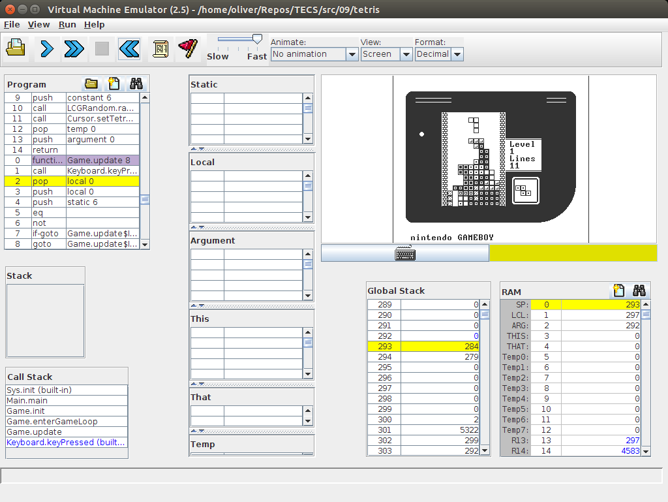
Task: Run the program with double-arrow button
Action: [74, 48]
